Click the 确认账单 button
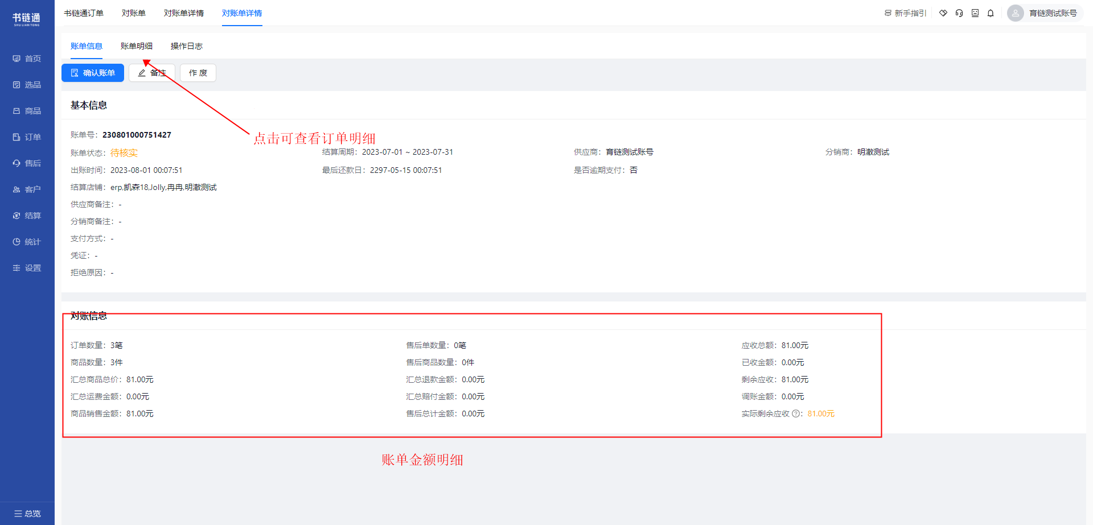The image size is (1093, 525). pyautogui.click(x=93, y=73)
